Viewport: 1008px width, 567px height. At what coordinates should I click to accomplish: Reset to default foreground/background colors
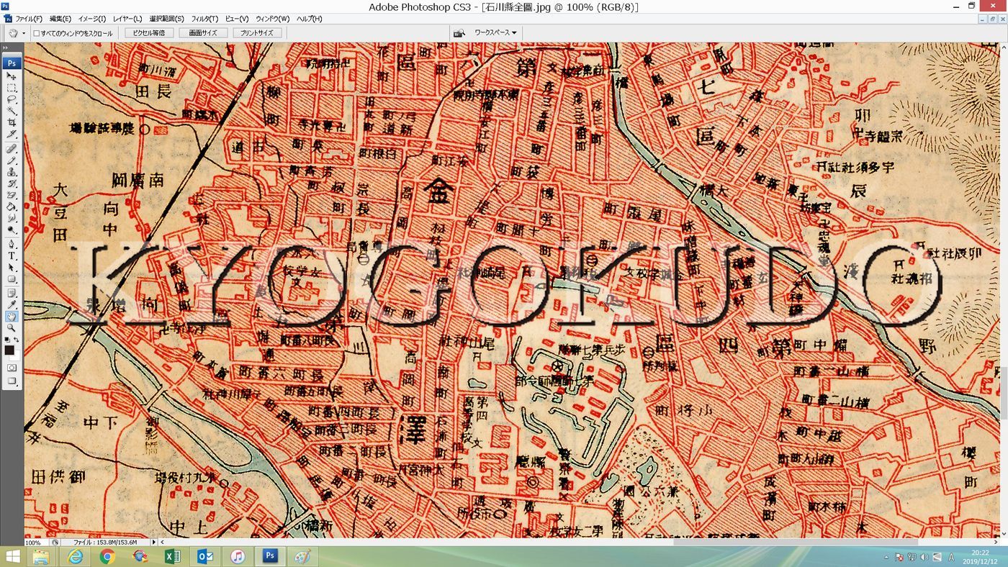(7, 340)
